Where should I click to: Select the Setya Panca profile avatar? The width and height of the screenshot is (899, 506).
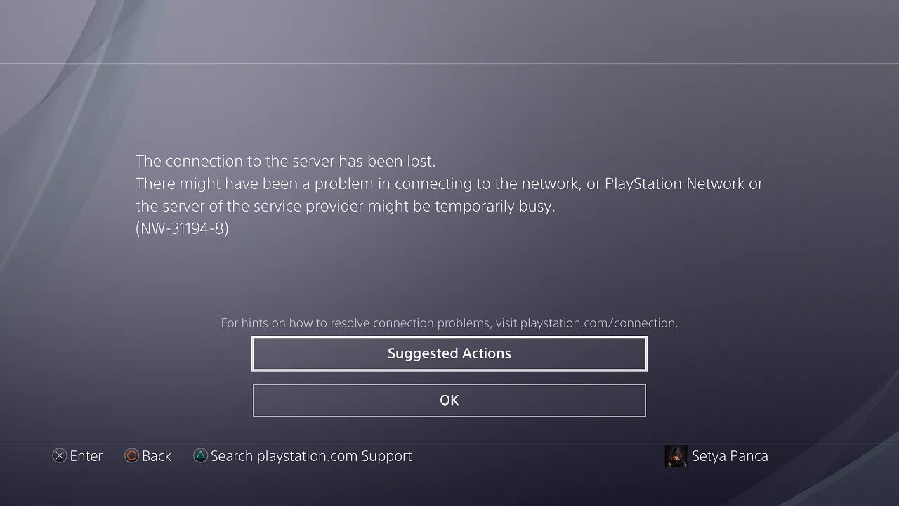tap(676, 456)
